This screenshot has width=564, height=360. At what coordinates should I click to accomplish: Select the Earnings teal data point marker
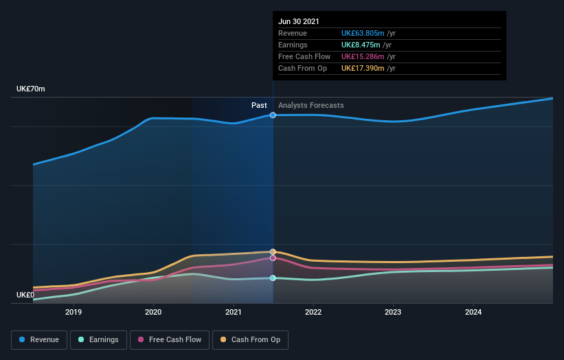[x=273, y=278]
